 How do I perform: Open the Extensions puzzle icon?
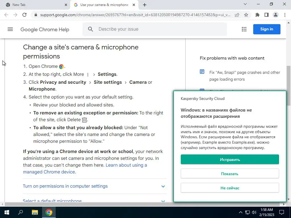coord(257,15)
